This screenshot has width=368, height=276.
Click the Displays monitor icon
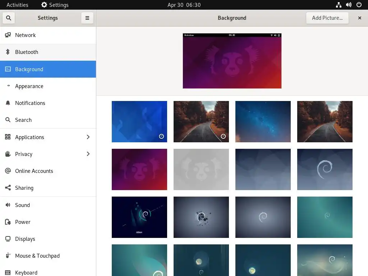[x=8, y=239]
